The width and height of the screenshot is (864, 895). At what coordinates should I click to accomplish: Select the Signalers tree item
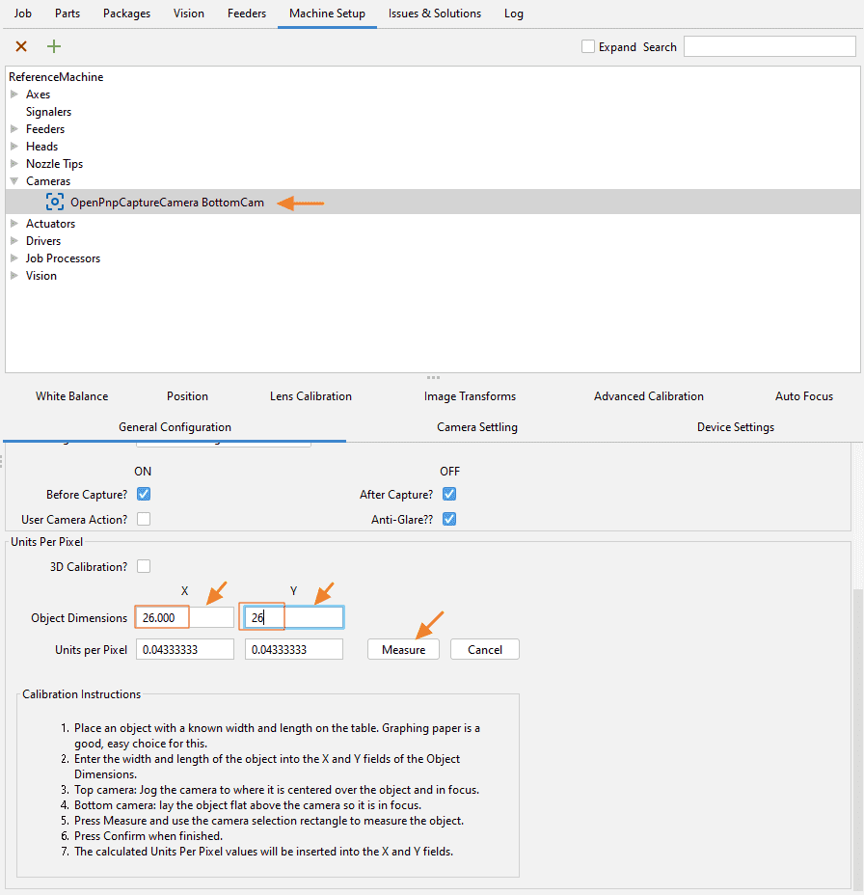click(48, 112)
